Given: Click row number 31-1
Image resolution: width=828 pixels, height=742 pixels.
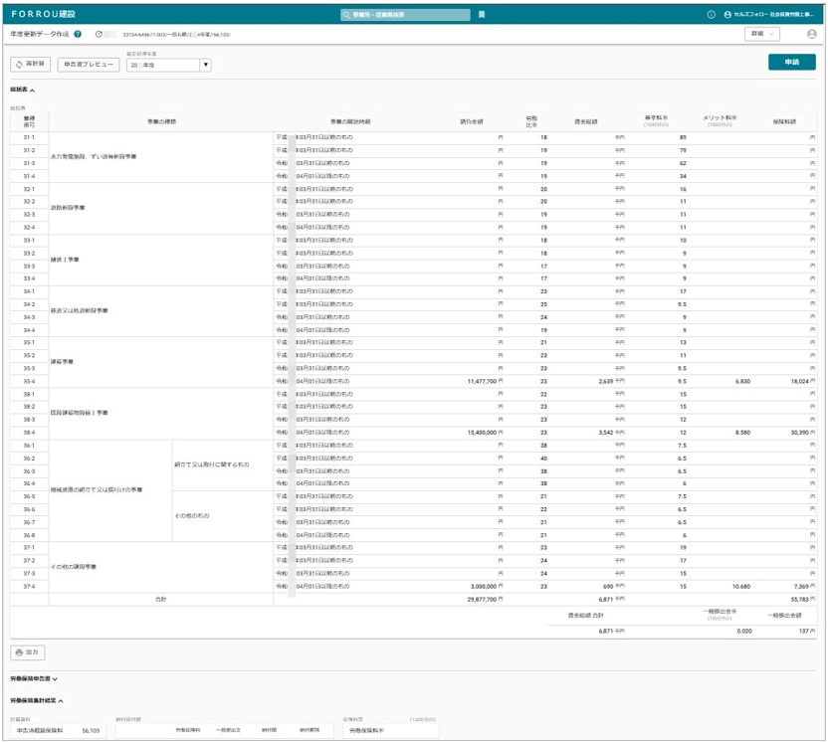Looking at the screenshot, I should point(29,137).
